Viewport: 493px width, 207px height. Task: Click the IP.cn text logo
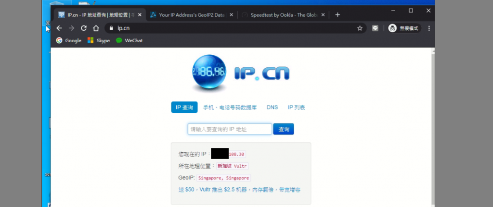pos(261,73)
